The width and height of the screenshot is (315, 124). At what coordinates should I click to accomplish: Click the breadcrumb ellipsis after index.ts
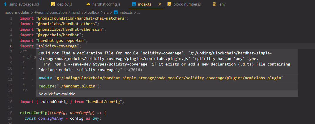pos(138,13)
